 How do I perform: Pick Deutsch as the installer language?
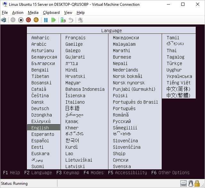click(40, 108)
